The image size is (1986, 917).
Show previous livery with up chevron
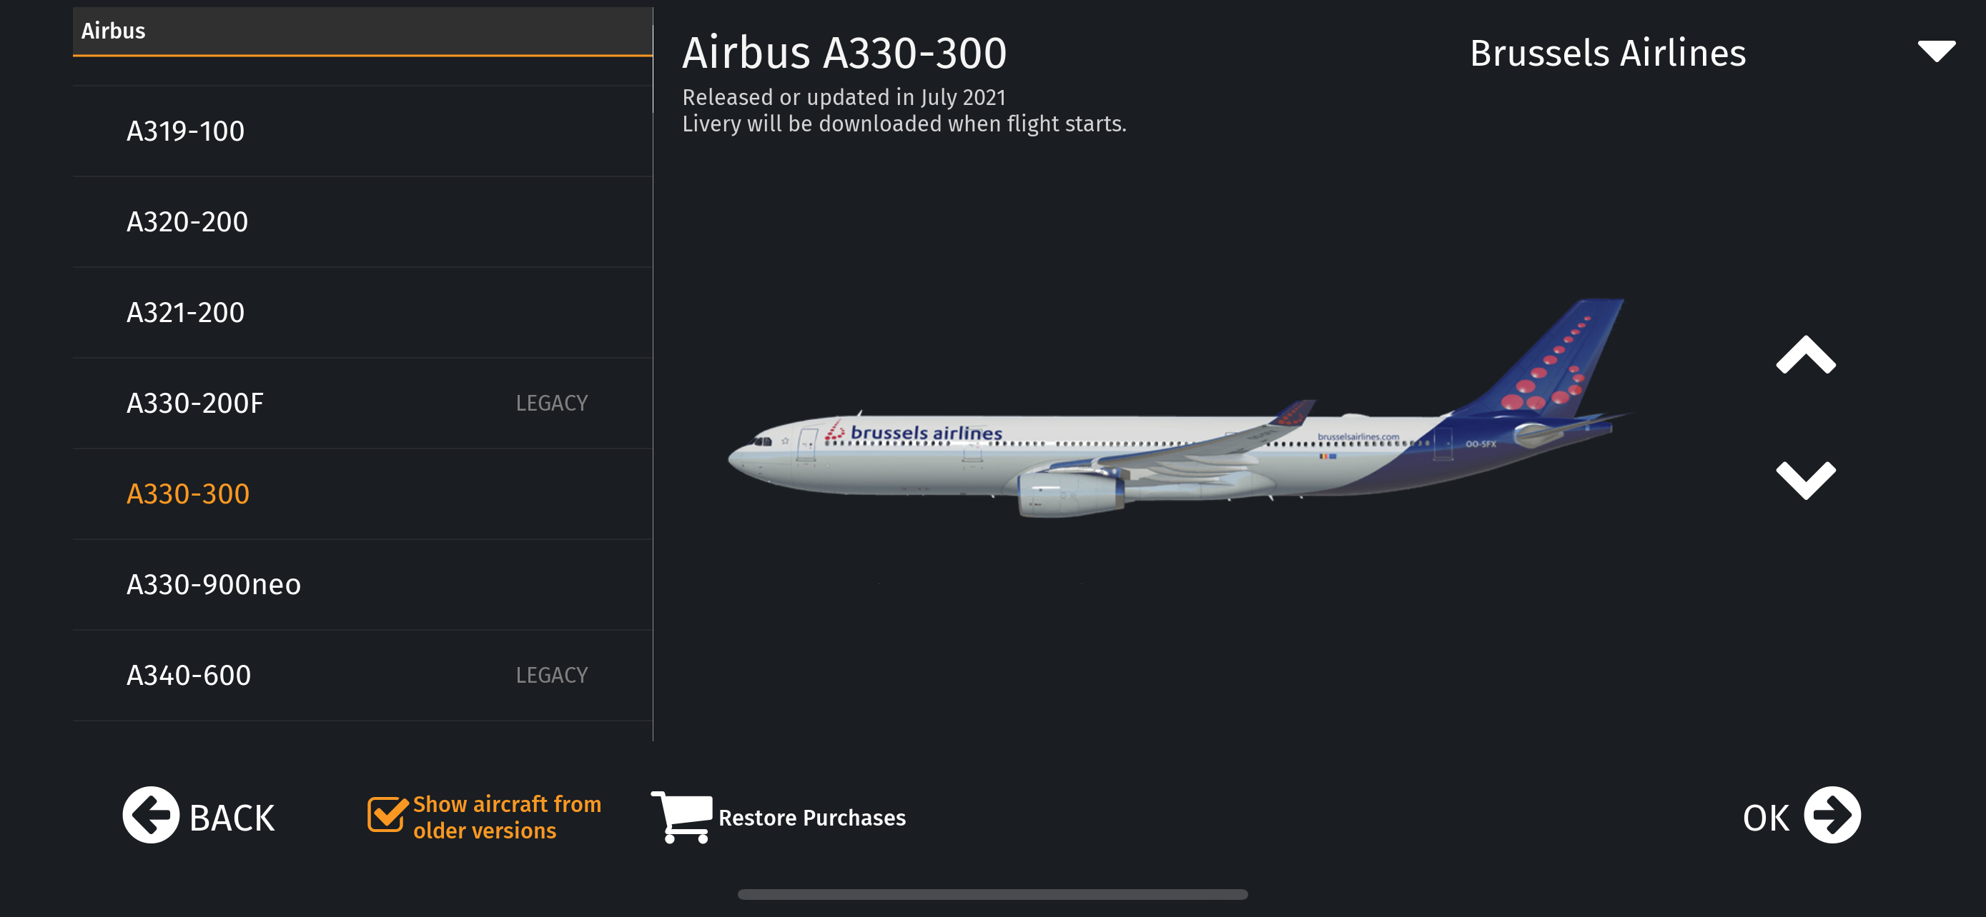(x=1805, y=356)
